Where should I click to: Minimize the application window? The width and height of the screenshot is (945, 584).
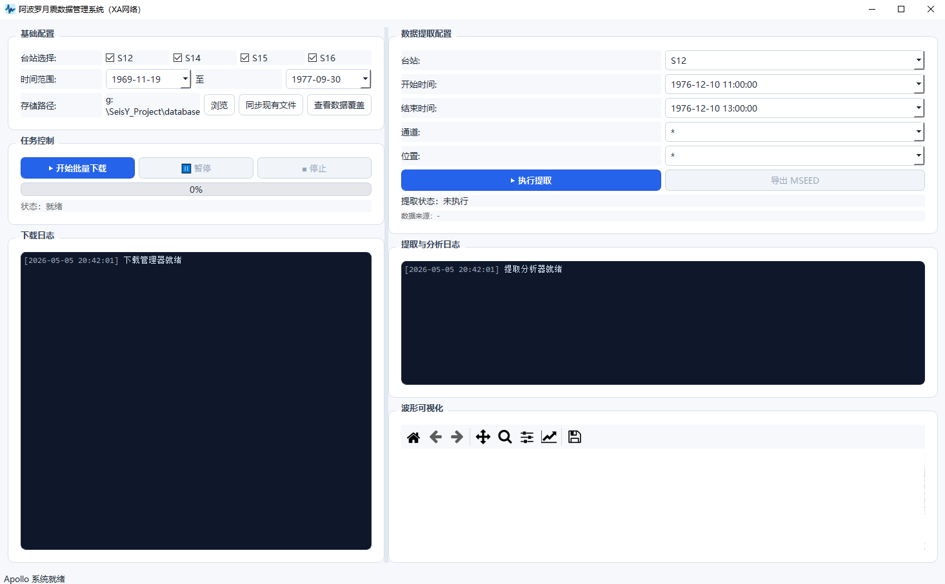pos(872,9)
